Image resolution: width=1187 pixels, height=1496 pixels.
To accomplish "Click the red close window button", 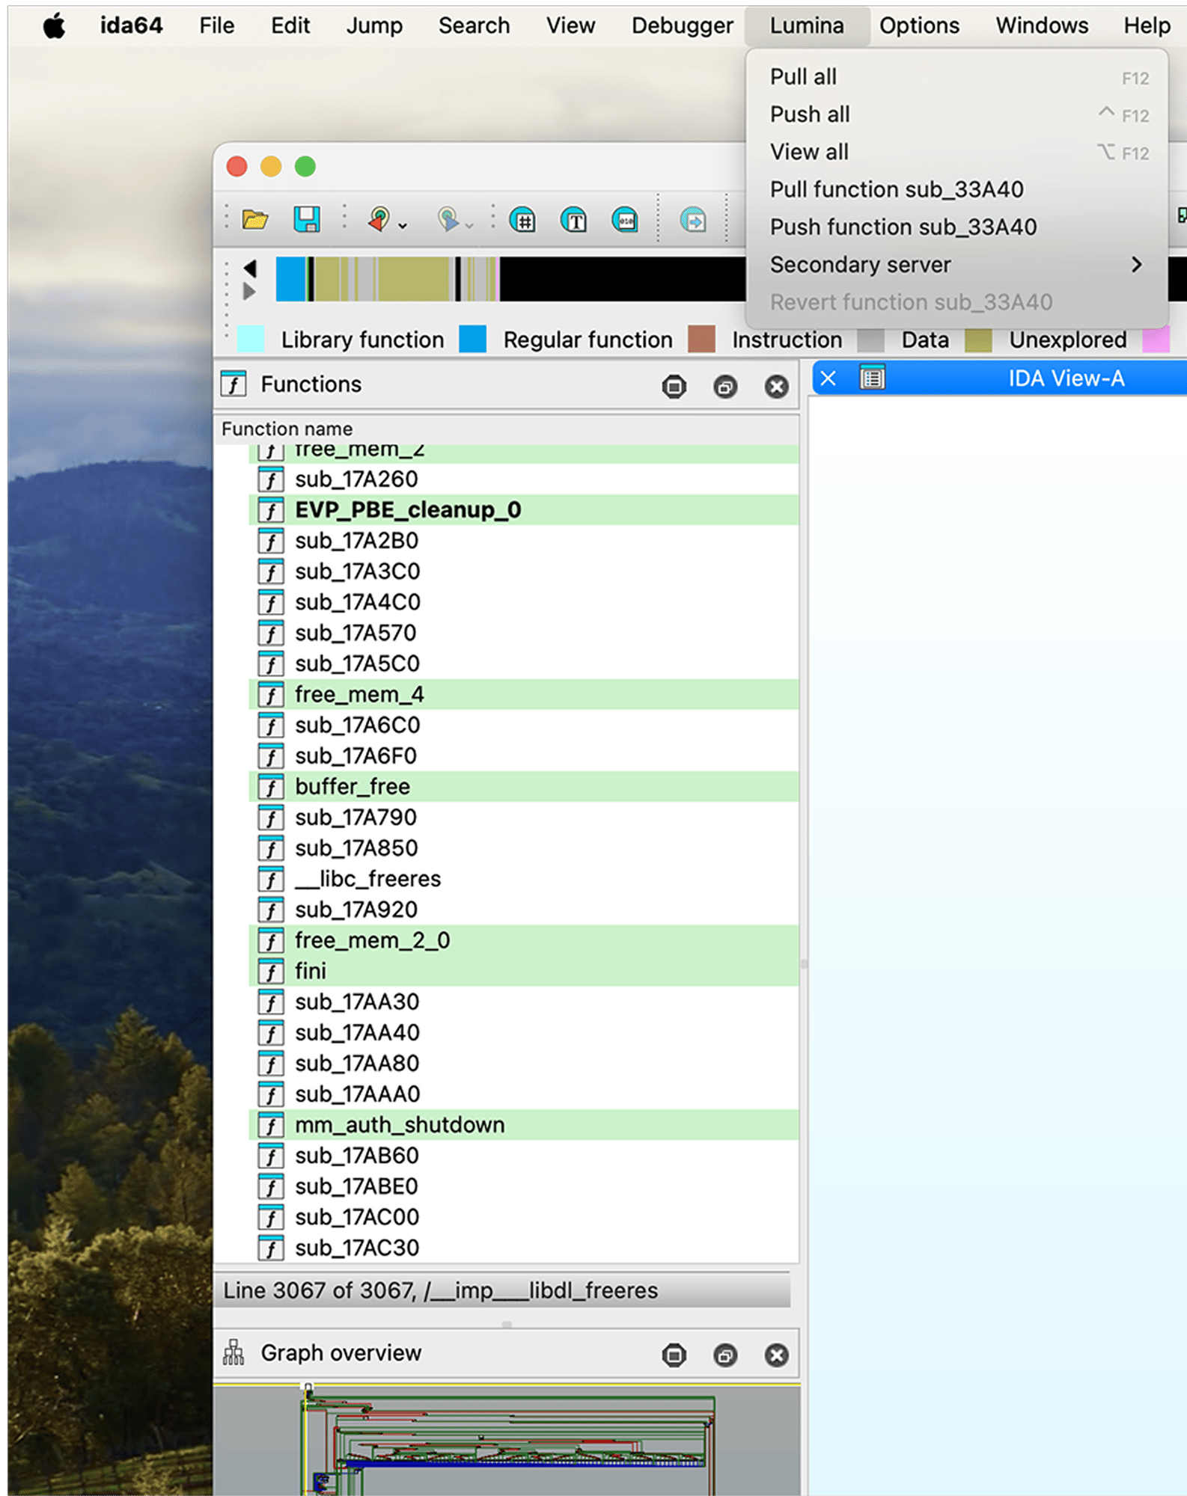I will point(237,166).
